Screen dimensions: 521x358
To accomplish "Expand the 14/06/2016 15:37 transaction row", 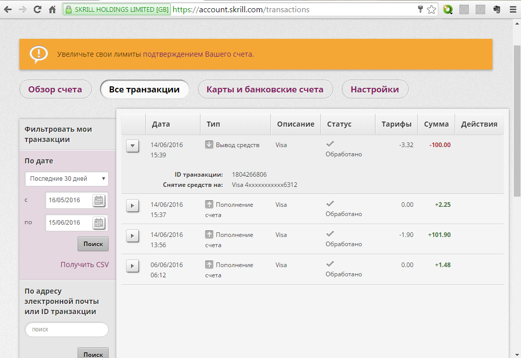I will [133, 205].
